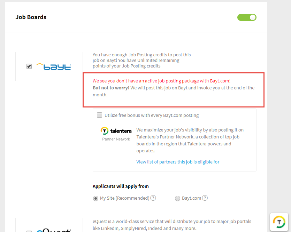Click the Talentera Partner Network description paragraph
Viewport: 291px width, 232px height.
(x=190, y=141)
